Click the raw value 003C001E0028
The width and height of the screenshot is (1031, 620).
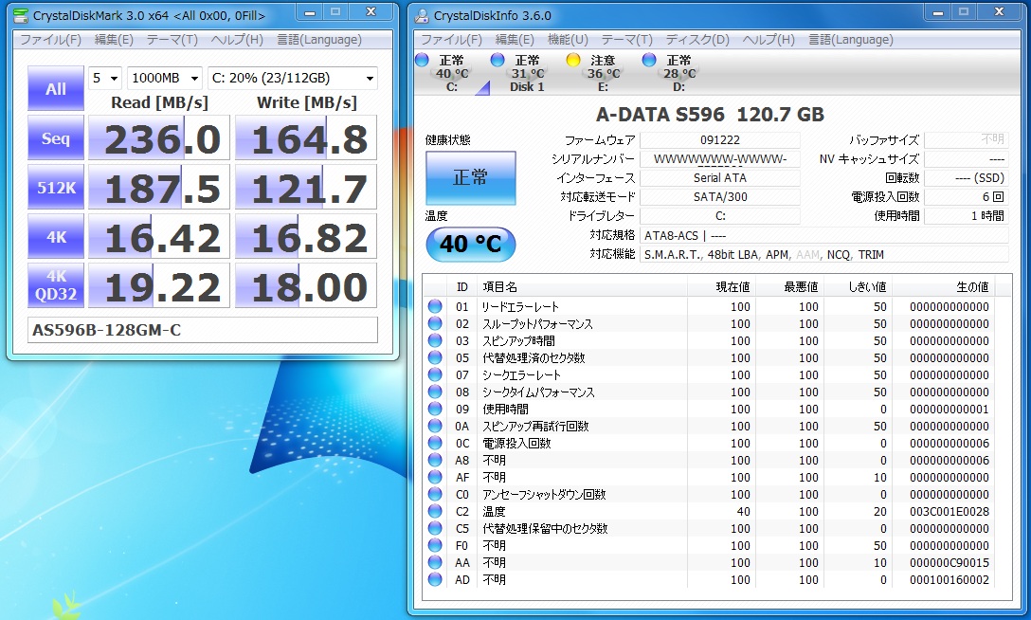point(949,512)
